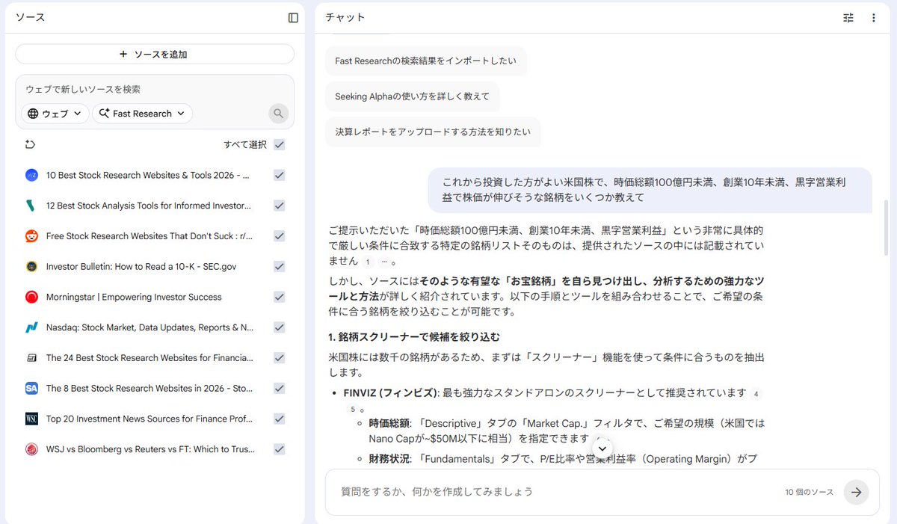Click the heading 1. 銘柄スクリーナーで候補を絞り込む

414,337
